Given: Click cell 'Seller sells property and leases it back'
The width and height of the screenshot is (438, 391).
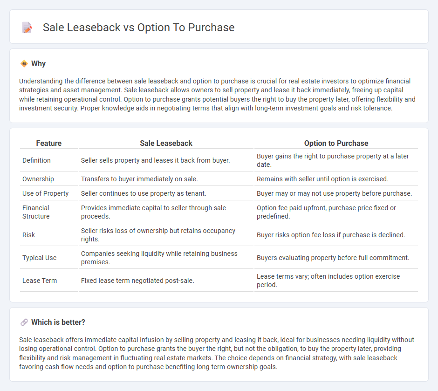Looking at the screenshot, I should 166,160.
